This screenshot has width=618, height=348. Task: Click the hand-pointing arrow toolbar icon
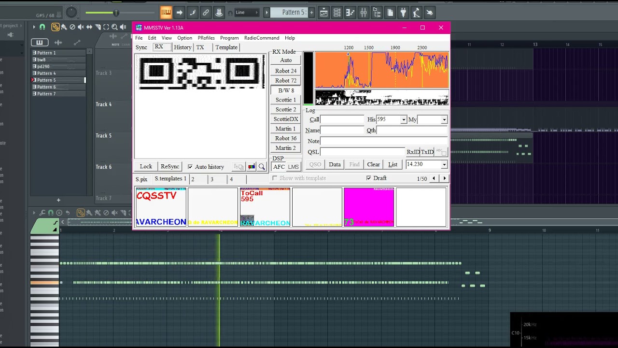(429, 13)
